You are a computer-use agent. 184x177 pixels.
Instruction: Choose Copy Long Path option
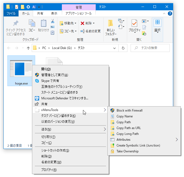click(x=144, y=134)
